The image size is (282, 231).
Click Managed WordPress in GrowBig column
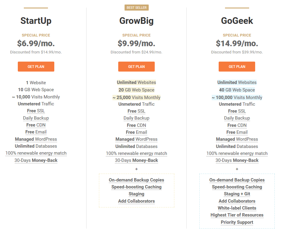tap(136, 140)
